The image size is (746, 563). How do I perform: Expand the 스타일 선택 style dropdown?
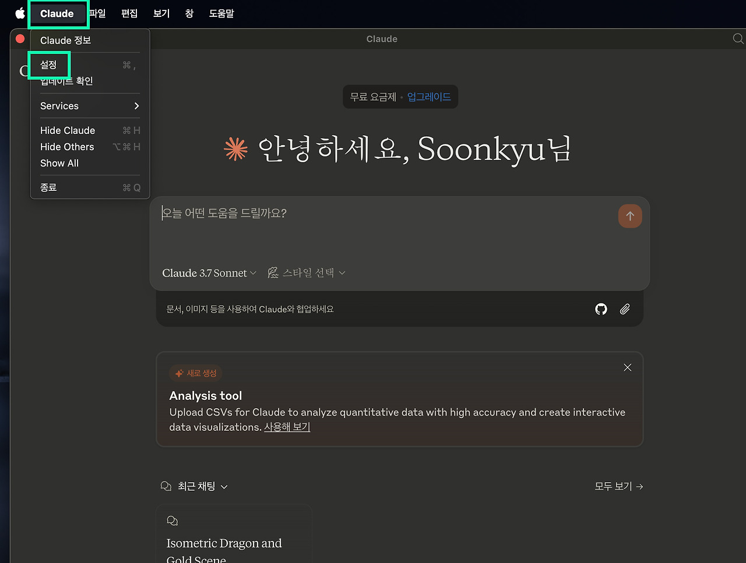tap(307, 273)
